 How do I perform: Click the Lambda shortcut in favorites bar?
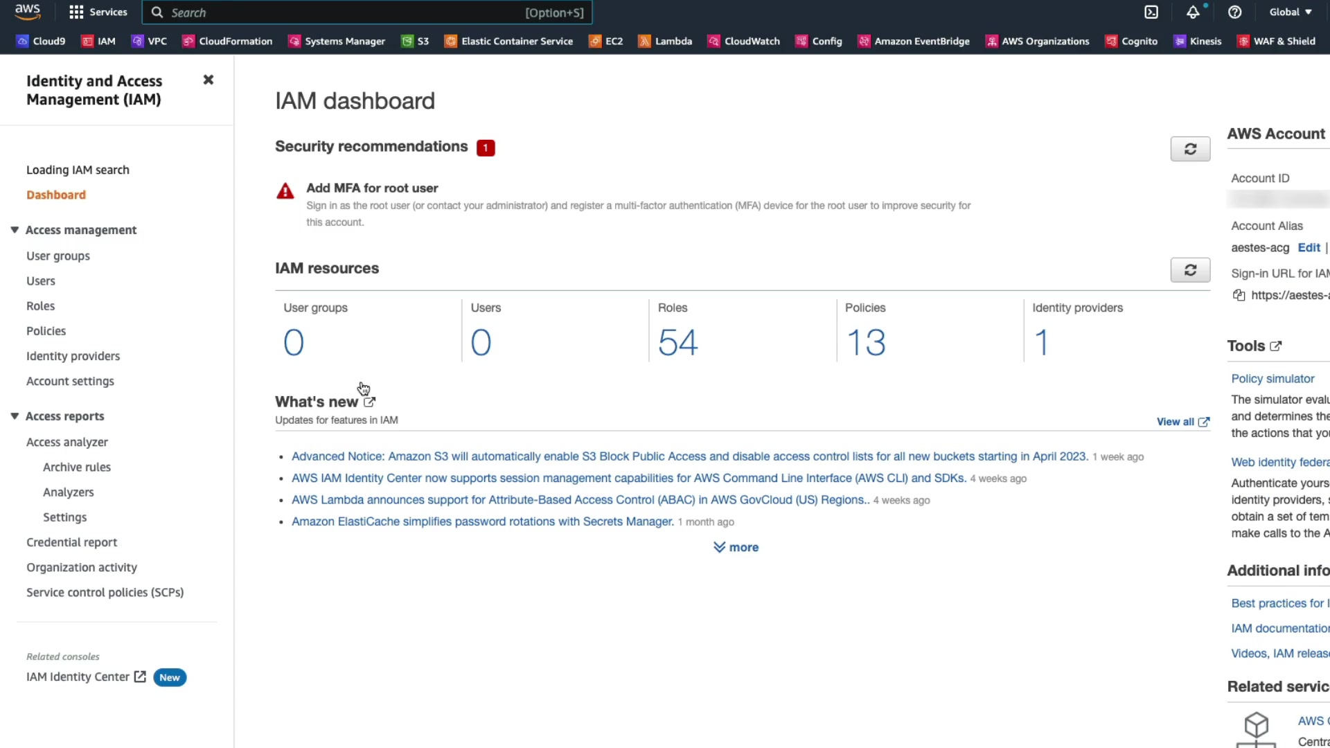pos(665,41)
